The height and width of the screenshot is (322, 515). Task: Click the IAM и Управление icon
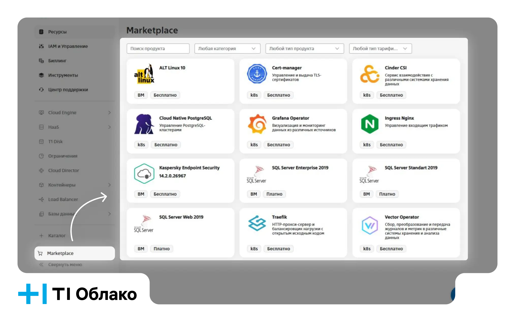[41, 46]
